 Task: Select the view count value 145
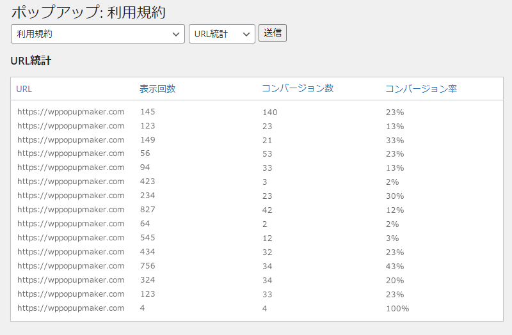point(148,112)
